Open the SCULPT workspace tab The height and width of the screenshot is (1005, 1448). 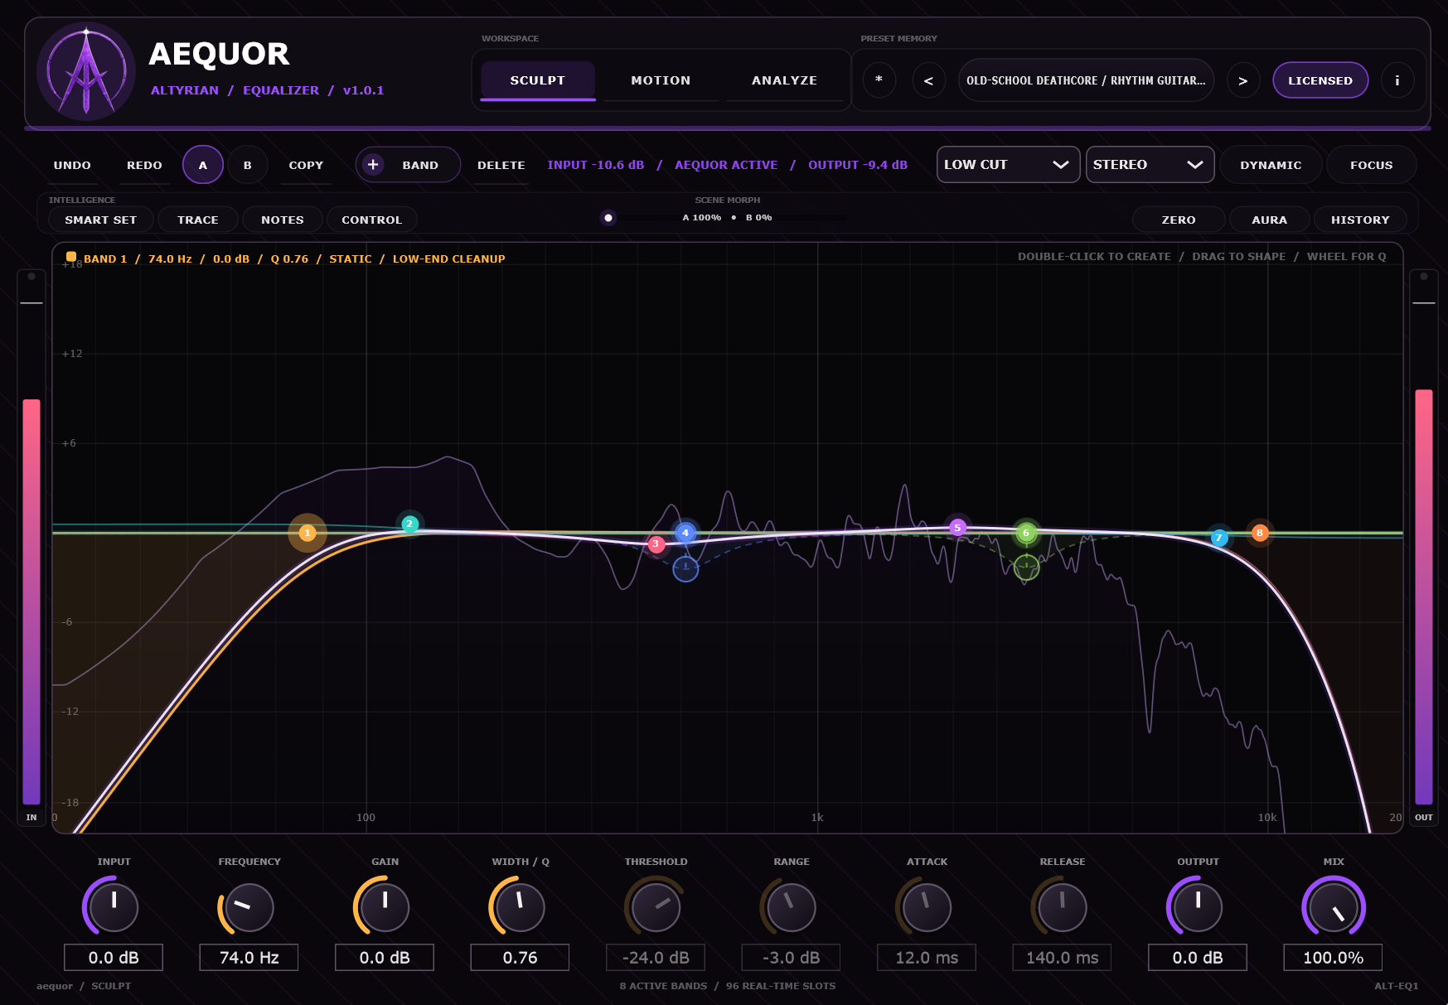click(x=537, y=80)
